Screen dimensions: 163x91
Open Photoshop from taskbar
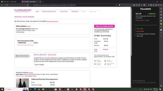point(51,89)
